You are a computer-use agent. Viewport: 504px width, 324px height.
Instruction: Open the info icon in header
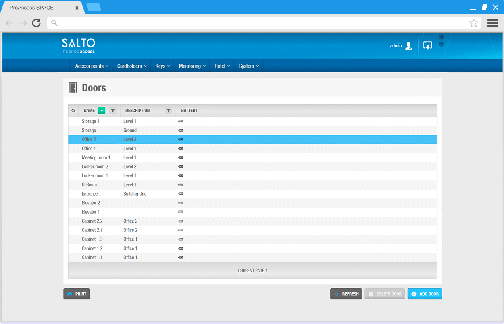point(442,37)
